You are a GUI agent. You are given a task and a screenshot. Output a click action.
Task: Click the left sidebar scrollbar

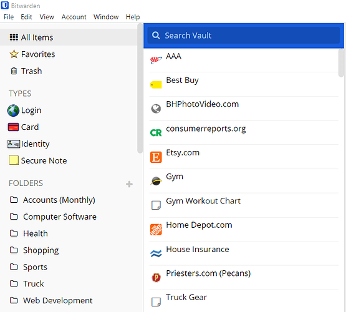click(140, 89)
